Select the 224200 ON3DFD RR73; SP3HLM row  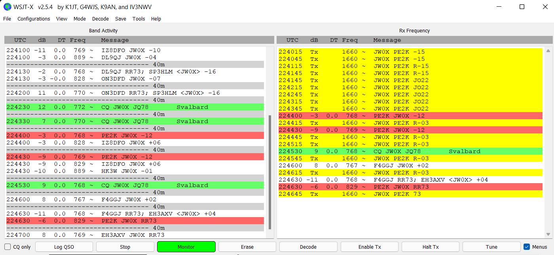click(135, 93)
